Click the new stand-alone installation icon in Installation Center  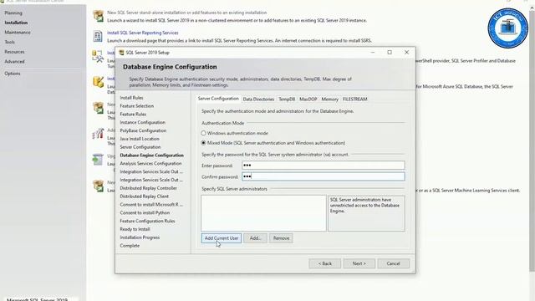pyautogui.click(x=99, y=16)
